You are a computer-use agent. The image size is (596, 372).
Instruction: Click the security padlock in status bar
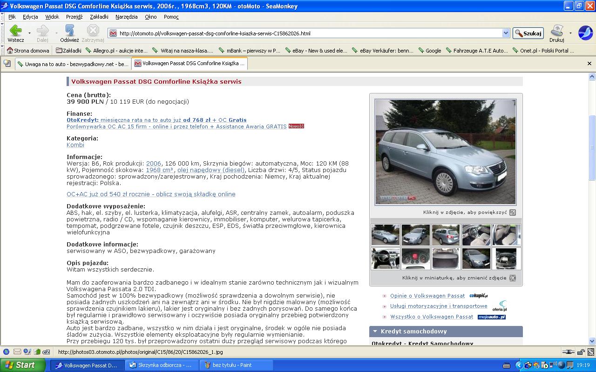tap(580, 352)
